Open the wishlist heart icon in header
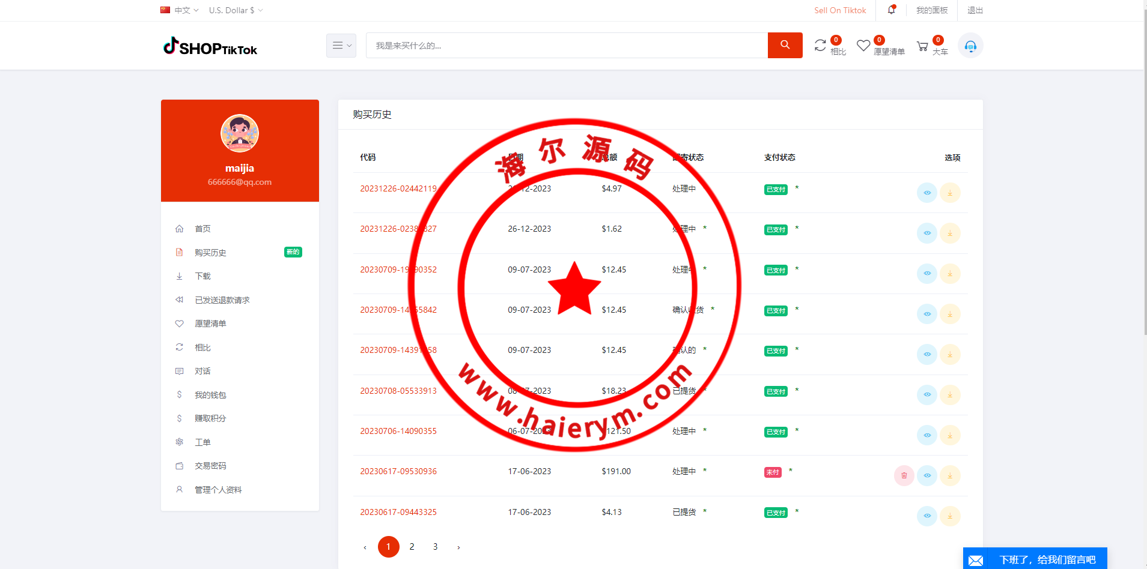Image resolution: width=1147 pixels, height=569 pixels. pos(863,46)
